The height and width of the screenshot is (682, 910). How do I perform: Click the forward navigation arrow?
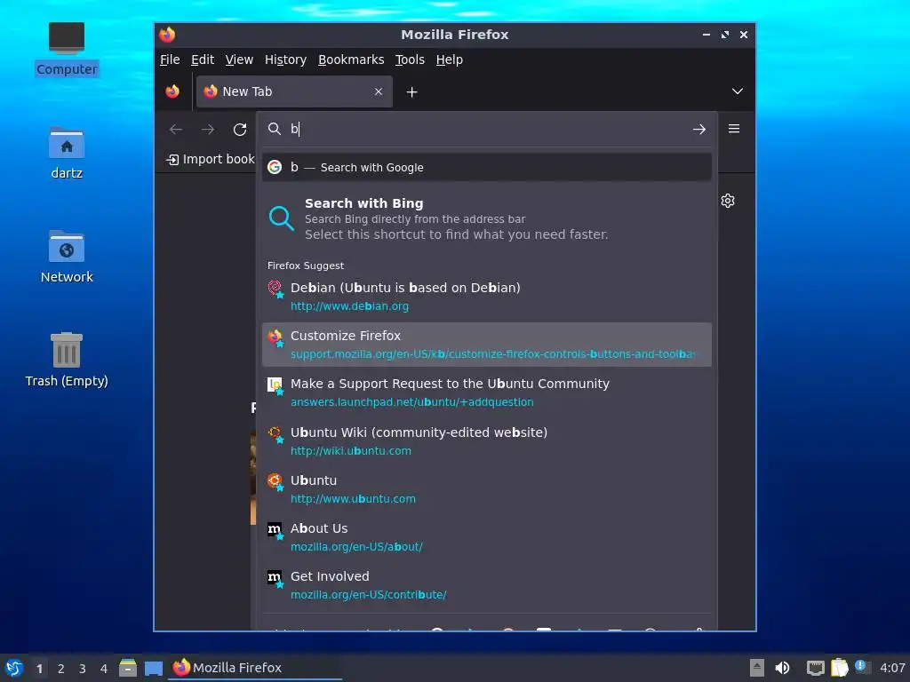[x=207, y=129]
